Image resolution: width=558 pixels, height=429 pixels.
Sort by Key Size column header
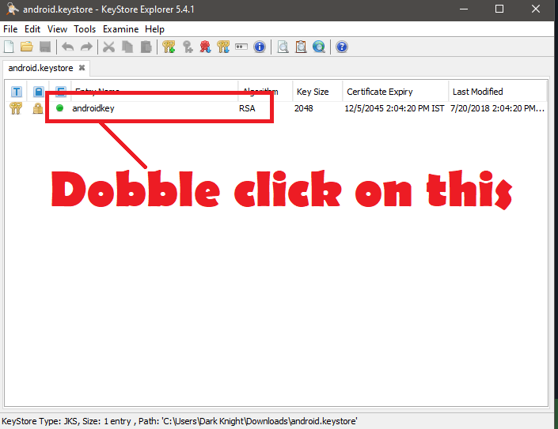click(x=313, y=92)
